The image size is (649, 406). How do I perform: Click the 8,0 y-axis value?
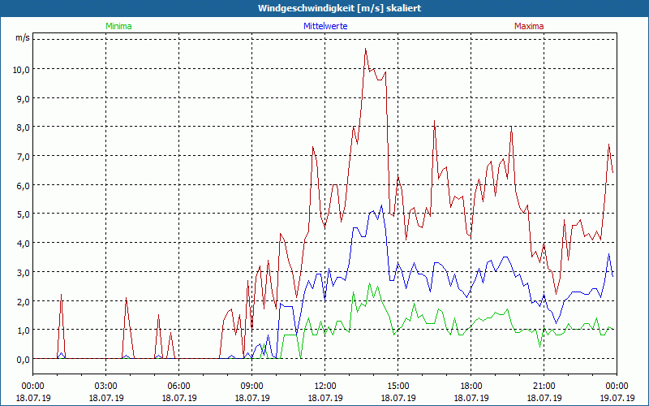coord(24,127)
